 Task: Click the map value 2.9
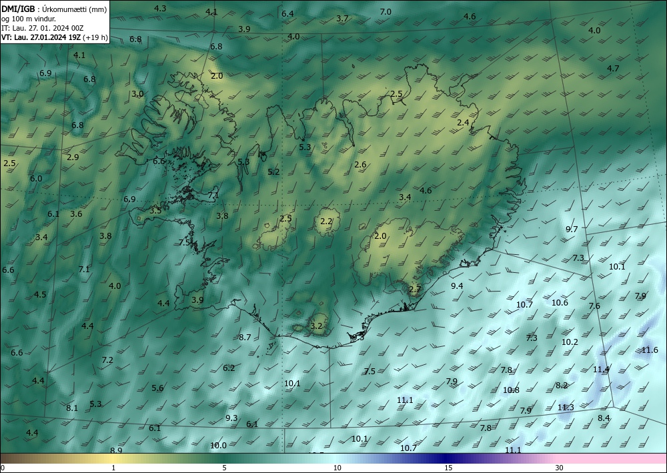pyautogui.click(x=73, y=157)
